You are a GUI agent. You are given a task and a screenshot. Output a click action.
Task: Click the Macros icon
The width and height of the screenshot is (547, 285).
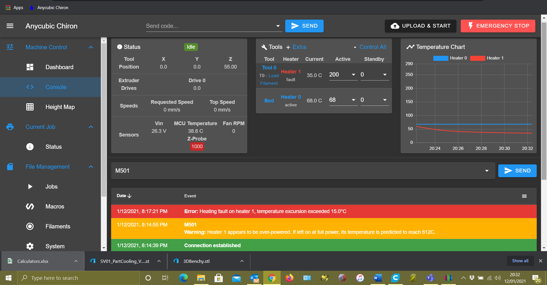pyautogui.click(x=30, y=206)
